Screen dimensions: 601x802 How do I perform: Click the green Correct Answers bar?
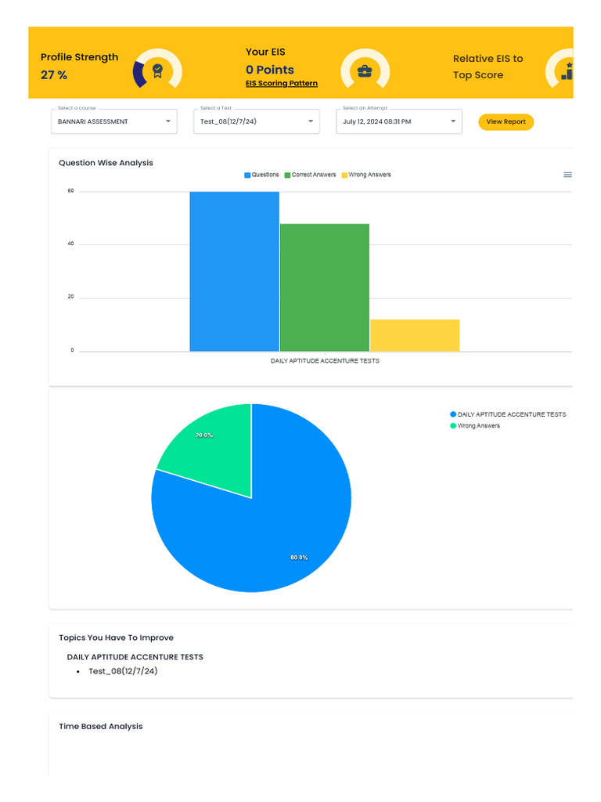(325, 287)
